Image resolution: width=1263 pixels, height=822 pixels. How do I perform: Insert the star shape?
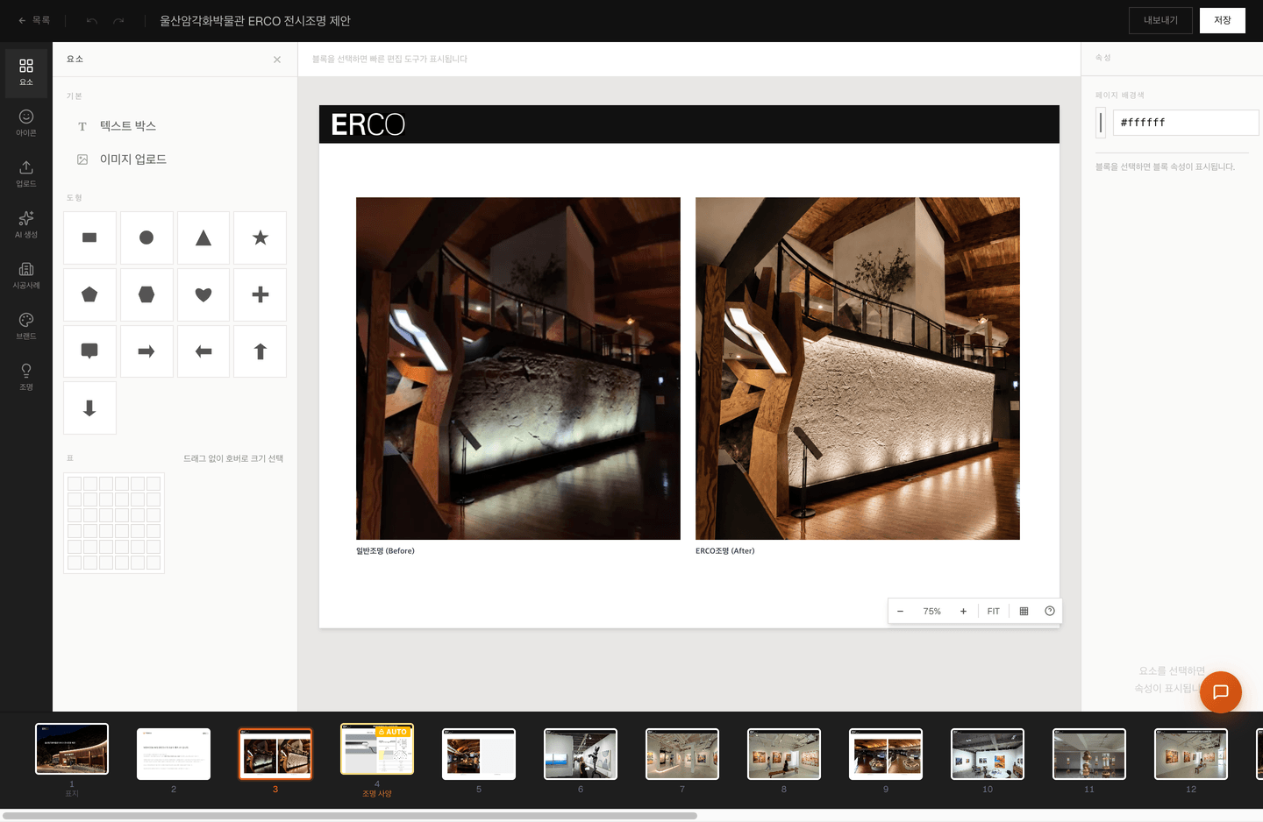[260, 237]
